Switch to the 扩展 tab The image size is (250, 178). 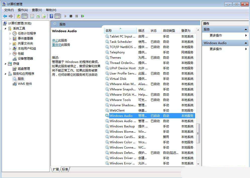pos(56,169)
